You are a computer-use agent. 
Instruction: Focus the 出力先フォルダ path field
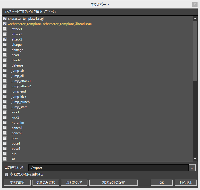108,168
